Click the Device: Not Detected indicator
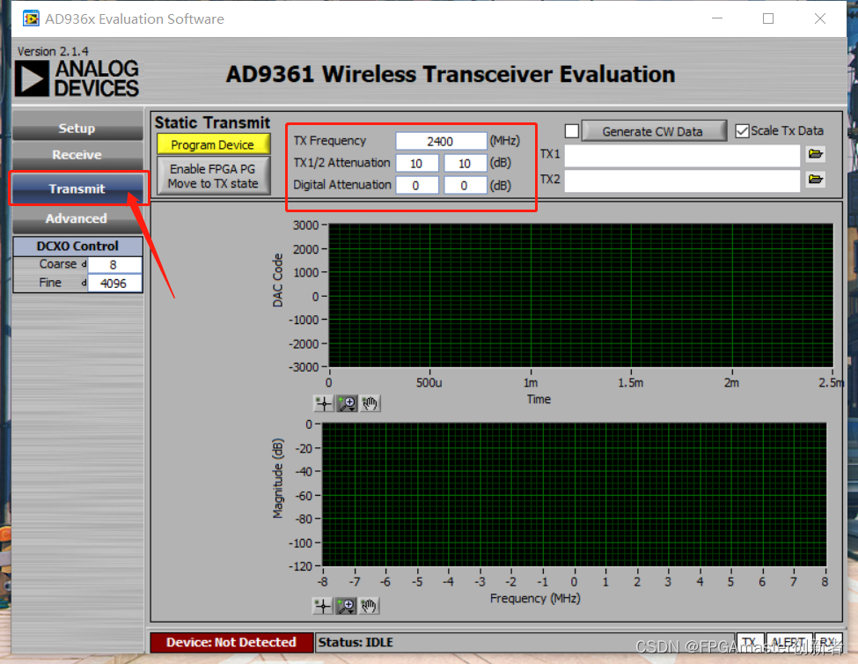Image resolution: width=858 pixels, height=664 pixels. point(231,642)
